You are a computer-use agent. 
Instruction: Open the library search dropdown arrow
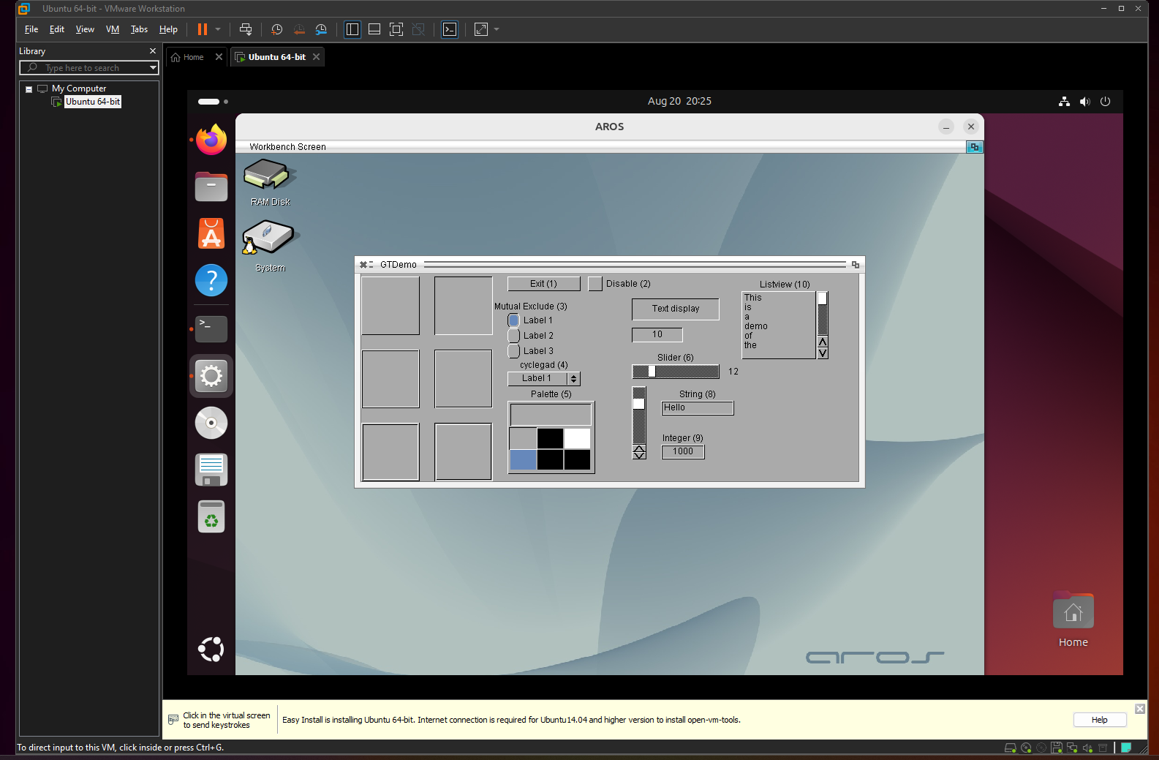pyautogui.click(x=153, y=68)
